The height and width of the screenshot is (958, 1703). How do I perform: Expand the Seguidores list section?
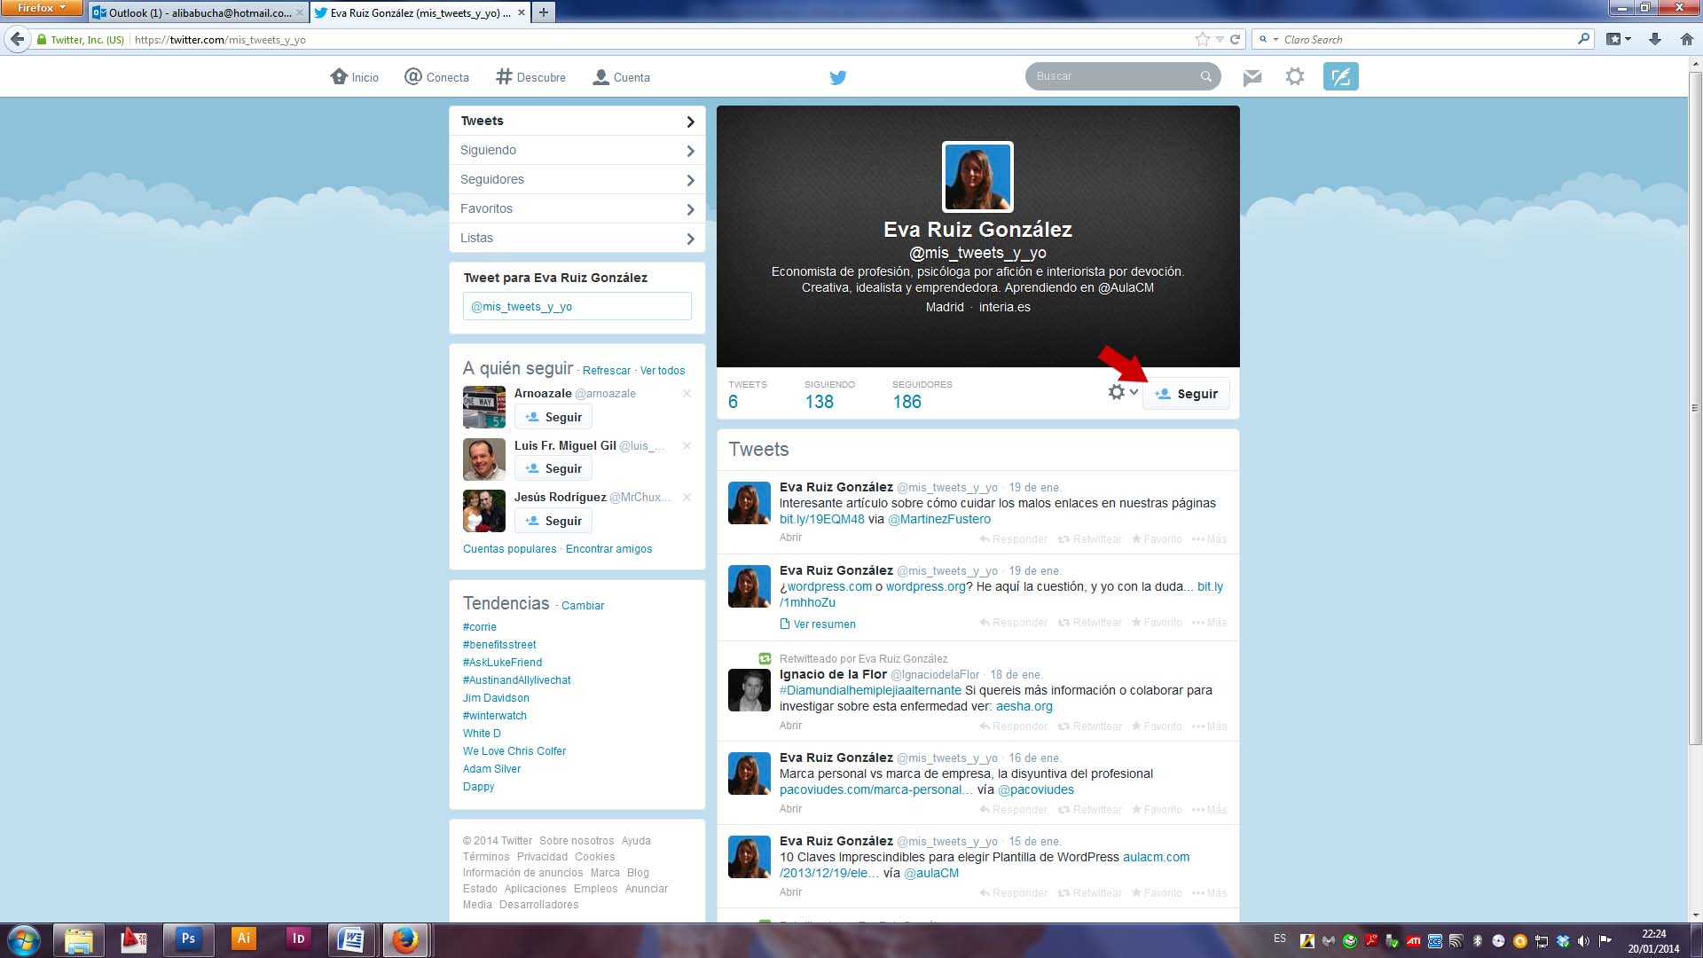(x=577, y=179)
